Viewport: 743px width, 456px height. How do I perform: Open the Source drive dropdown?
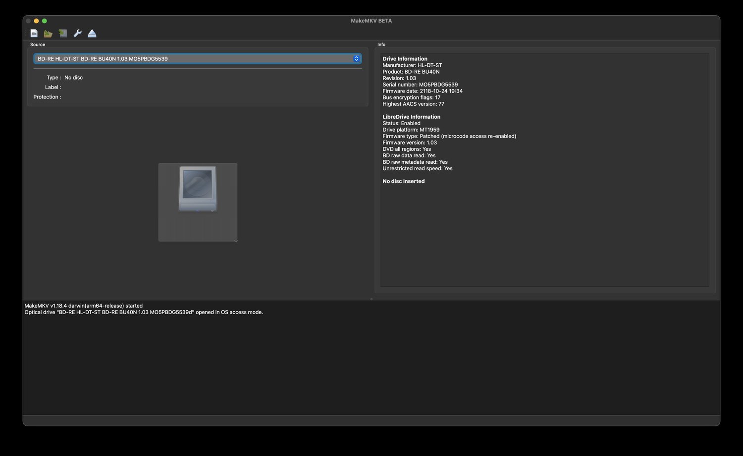pyautogui.click(x=197, y=59)
